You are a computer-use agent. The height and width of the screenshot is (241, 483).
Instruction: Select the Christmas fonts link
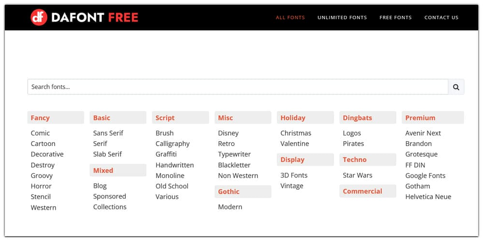(x=296, y=133)
